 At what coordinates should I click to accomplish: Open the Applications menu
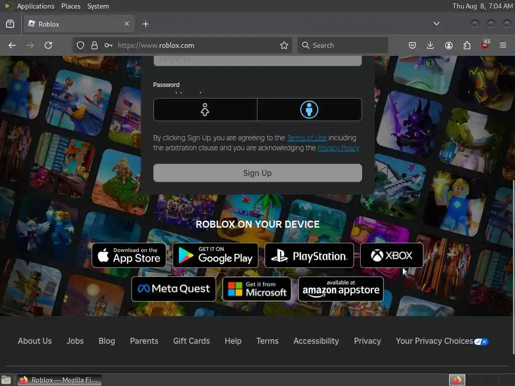point(36,6)
